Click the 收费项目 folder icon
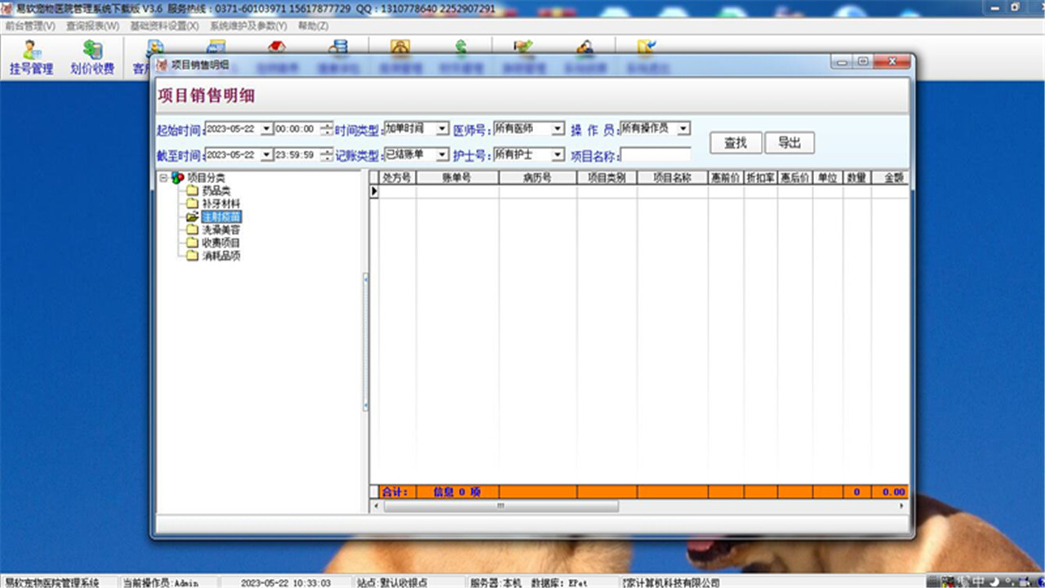 click(192, 243)
